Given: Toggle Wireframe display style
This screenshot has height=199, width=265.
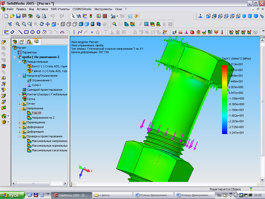Looking at the screenshot, I should pos(63,24).
